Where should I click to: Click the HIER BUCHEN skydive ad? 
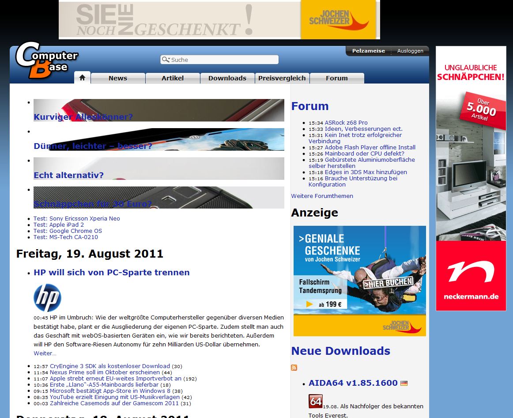[359, 281]
